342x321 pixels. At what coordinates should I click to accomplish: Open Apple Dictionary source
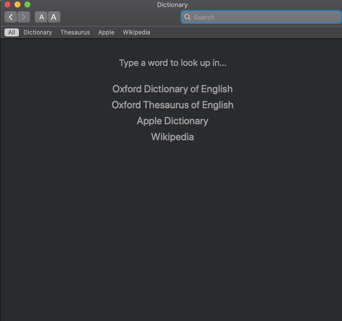coord(172,121)
